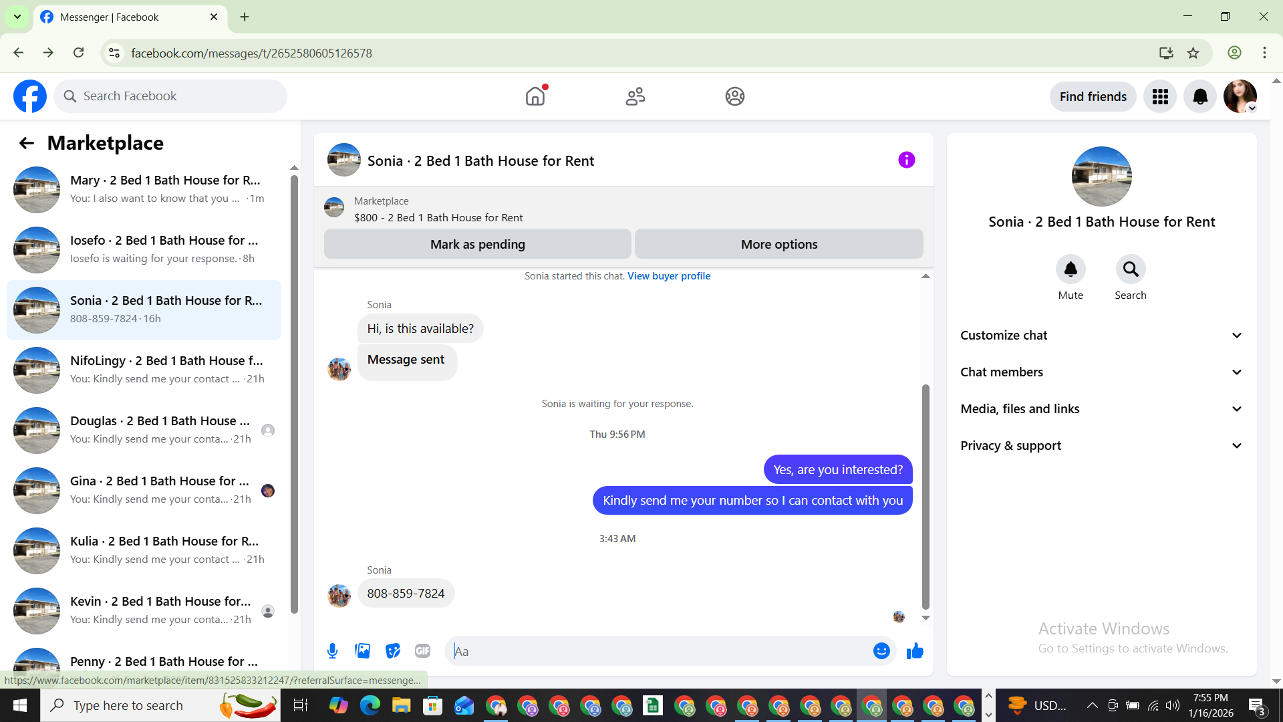Viewport: 1283px width, 722px height.
Task: Expand the Chat members section
Action: point(1101,372)
